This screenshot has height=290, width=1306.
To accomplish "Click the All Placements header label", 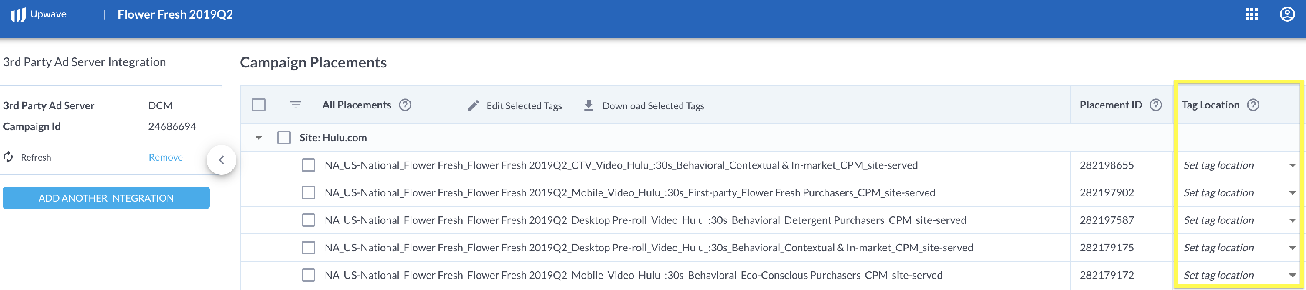I will [x=357, y=105].
